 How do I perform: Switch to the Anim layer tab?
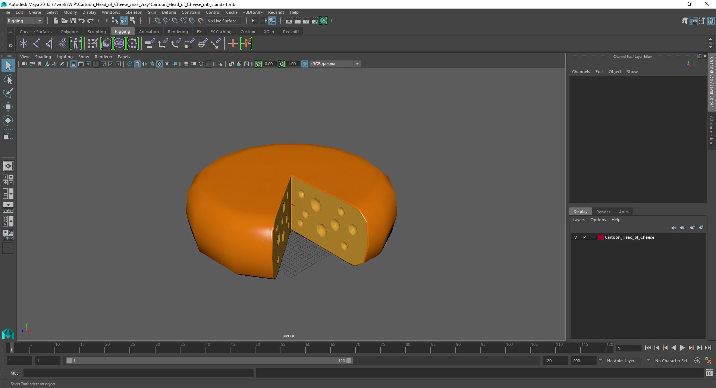(x=624, y=212)
